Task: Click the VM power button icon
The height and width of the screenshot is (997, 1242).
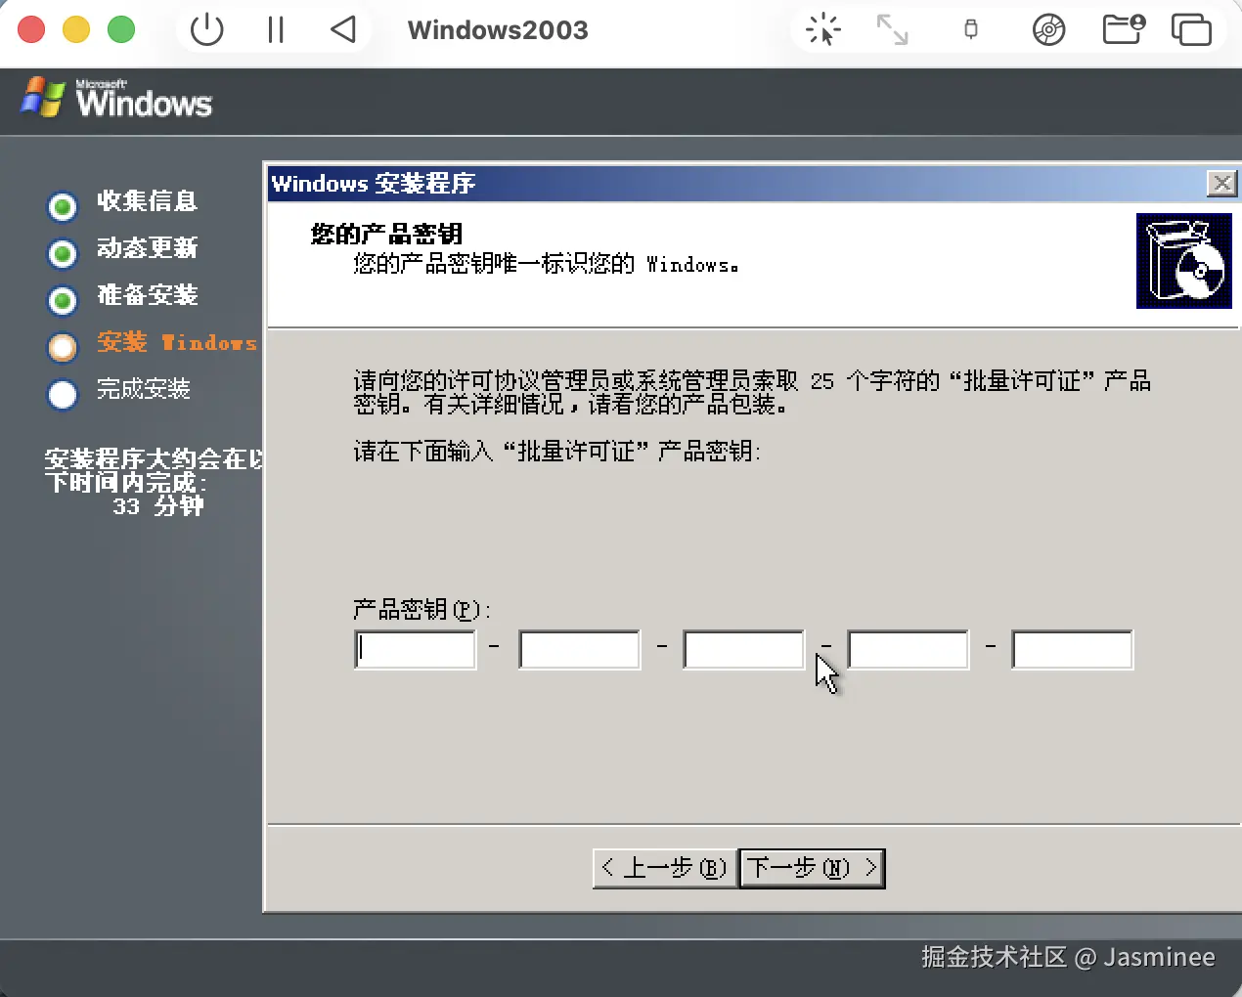Action: tap(206, 29)
